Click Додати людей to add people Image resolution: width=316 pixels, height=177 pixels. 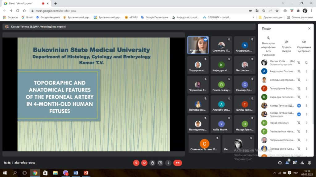pos(286,45)
